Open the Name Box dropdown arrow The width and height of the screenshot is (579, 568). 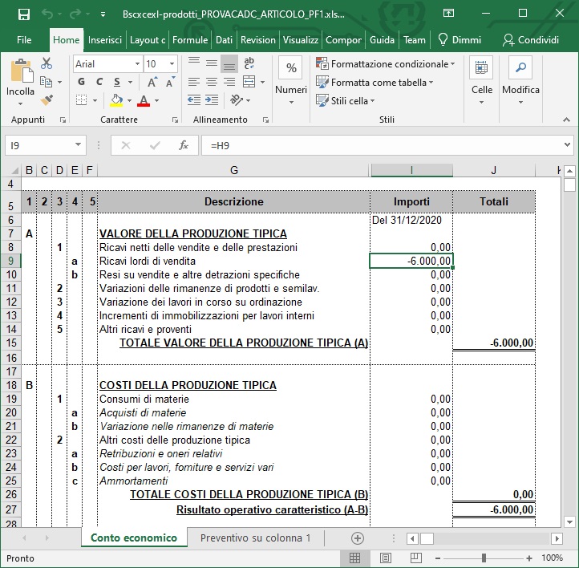tap(78, 145)
